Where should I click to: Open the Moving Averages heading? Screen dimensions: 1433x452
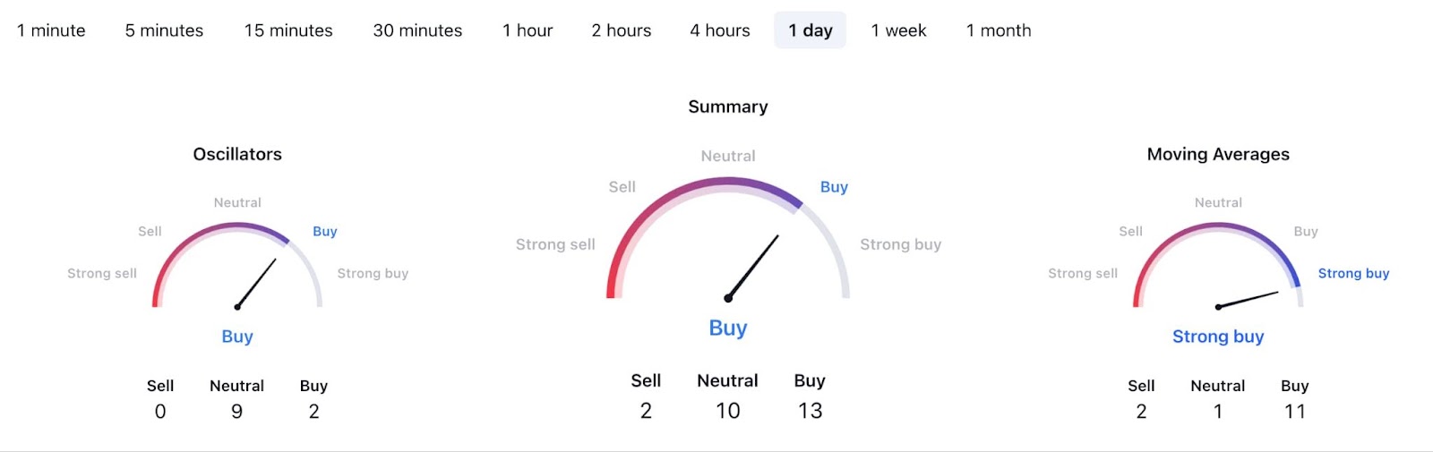[1218, 154]
